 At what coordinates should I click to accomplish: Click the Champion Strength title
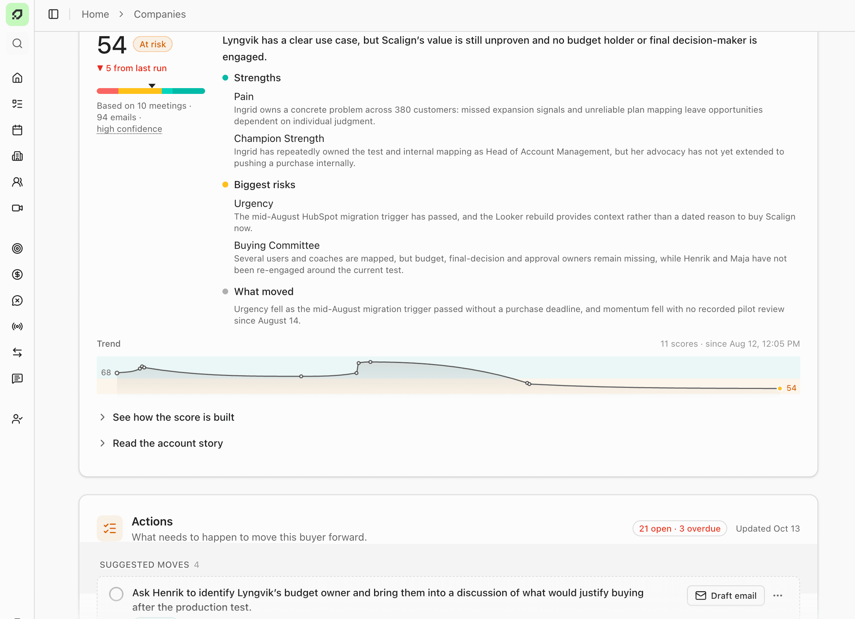click(x=279, y=138)
